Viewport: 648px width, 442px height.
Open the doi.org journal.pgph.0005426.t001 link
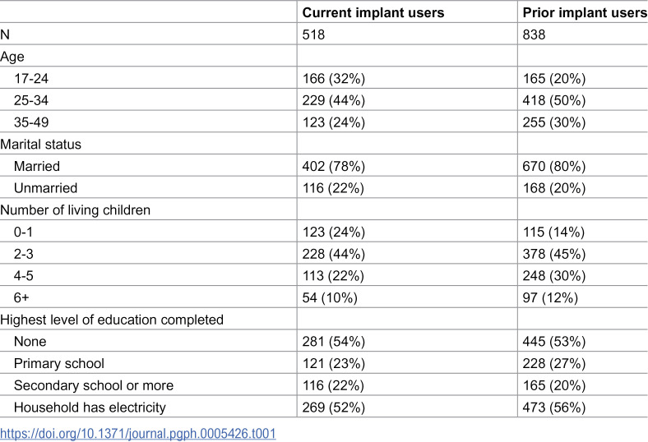(137, 434)
